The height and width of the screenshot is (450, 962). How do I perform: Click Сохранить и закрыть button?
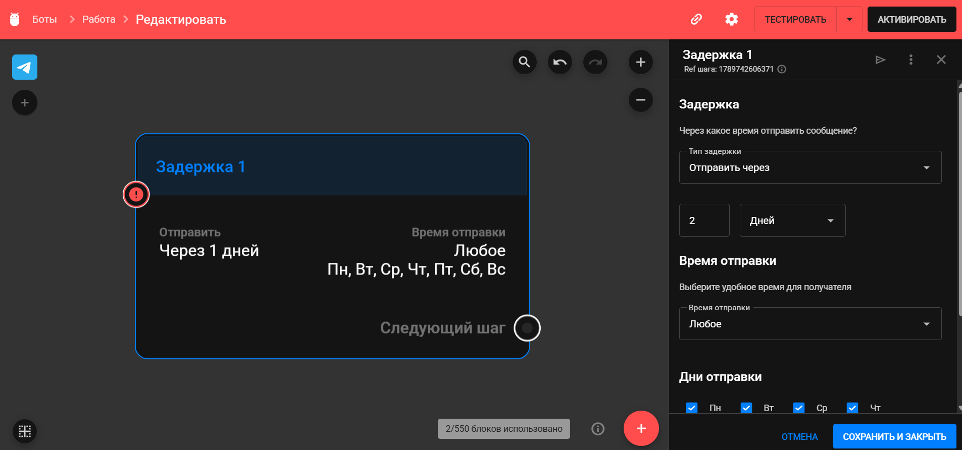895,436
